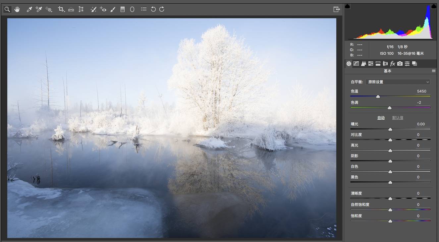This screenshot has height=242, width=439.
Task: Select the Transform tool
Action: [81, 9]
